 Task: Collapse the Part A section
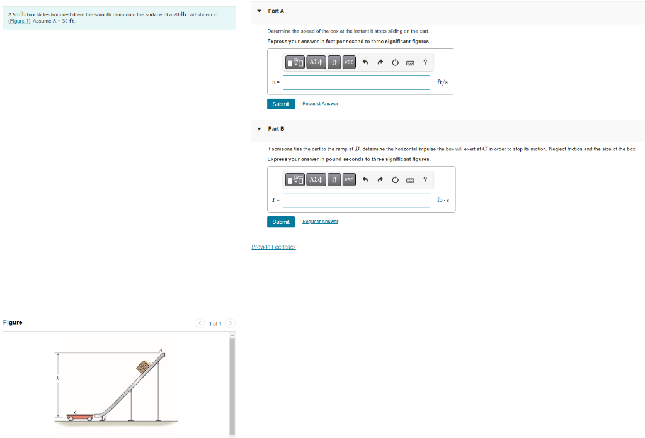258,11
